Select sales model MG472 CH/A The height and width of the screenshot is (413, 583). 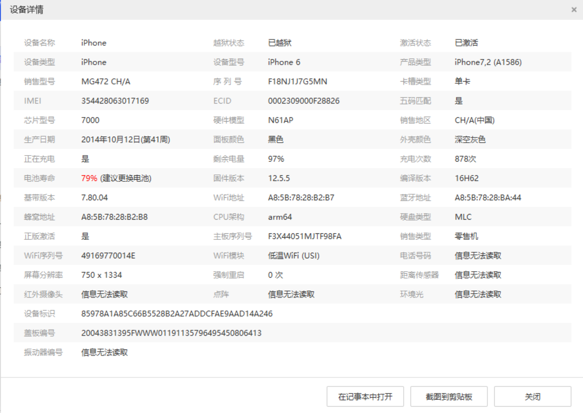click(x=106, y=82)
